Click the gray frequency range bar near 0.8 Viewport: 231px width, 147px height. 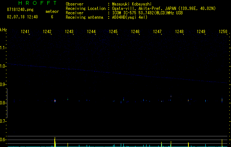pyautogui.click(x=7, y=103)
